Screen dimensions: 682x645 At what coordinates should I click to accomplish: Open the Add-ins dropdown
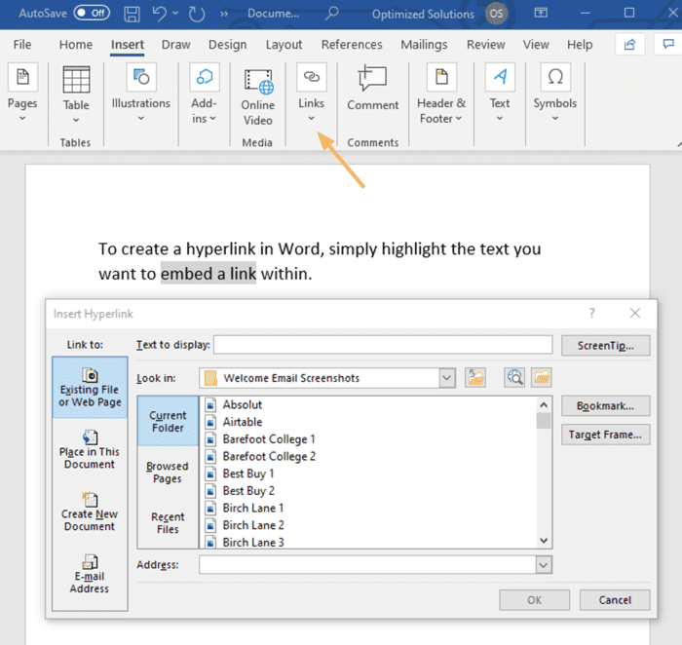(x=204, y=94)
